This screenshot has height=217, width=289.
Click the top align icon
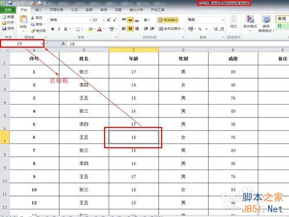pyautogui.click(x=124, y=20)
